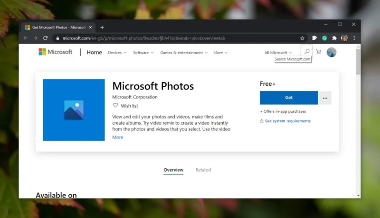380x218 pixels.
Task: Click the blue Get button
Action: pyautogui.click(x=289, y=98)
